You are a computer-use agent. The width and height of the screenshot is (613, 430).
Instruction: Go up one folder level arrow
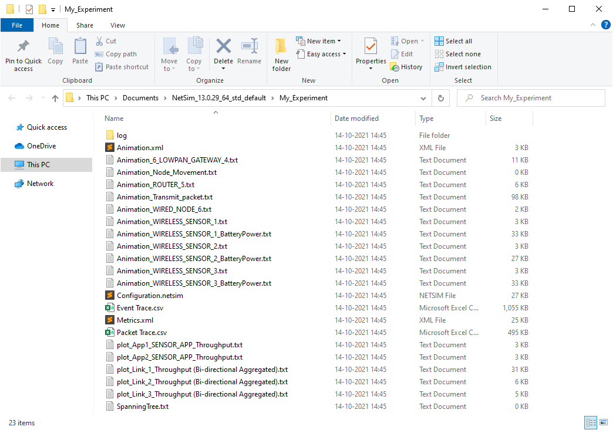(55, 98)
